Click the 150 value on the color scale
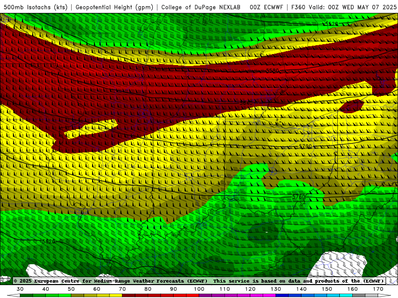The height and width of the screenshot is (298, 398). tap(327, 289)
